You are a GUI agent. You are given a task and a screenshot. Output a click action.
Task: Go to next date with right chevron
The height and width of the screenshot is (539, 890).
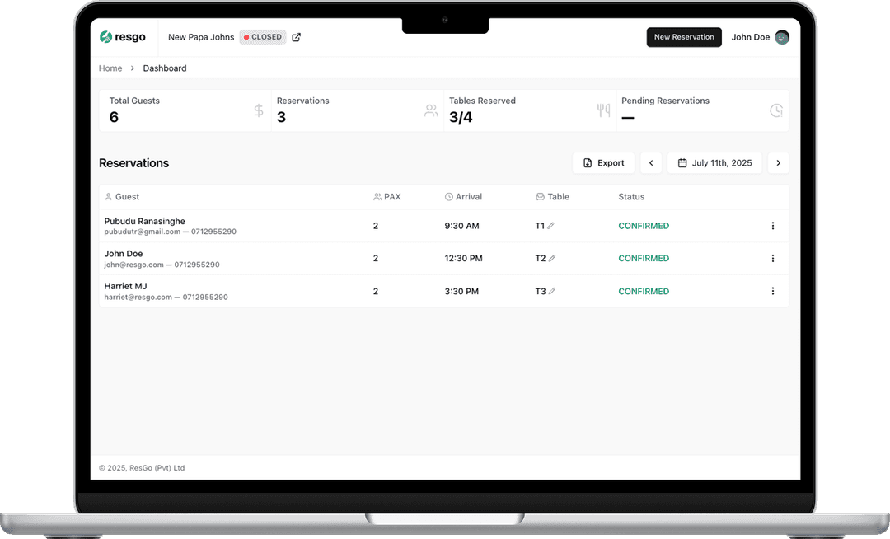pos(778,163)
